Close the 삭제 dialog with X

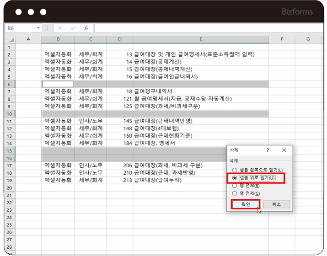(x=284, y=150)
